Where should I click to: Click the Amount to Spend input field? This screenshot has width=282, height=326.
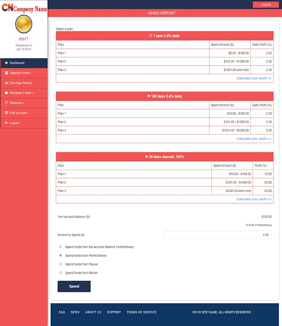(218, 235)
